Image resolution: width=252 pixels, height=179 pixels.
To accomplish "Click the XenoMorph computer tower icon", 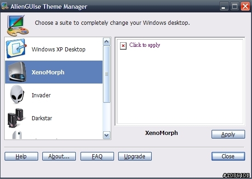I will tap(17, 72).
